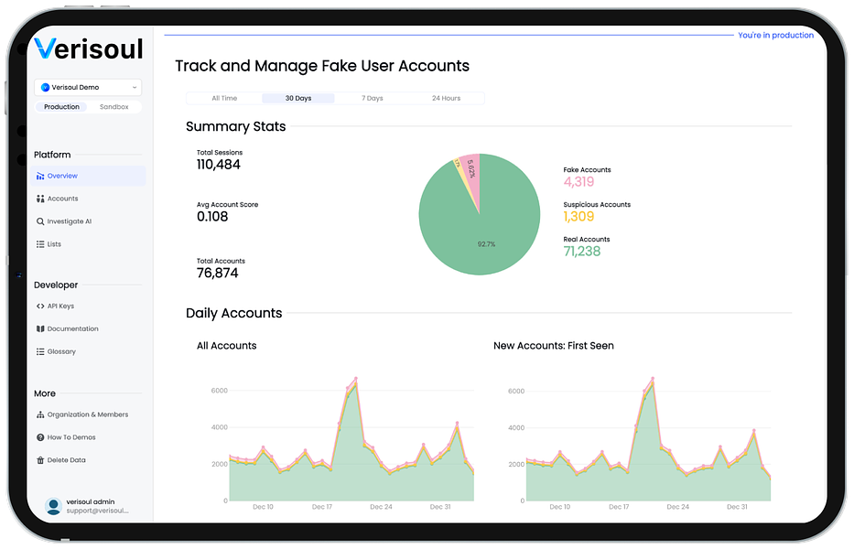Screen dimensions: 854x549
Task: Open API Keys settings
Action: tap(88, 307)
